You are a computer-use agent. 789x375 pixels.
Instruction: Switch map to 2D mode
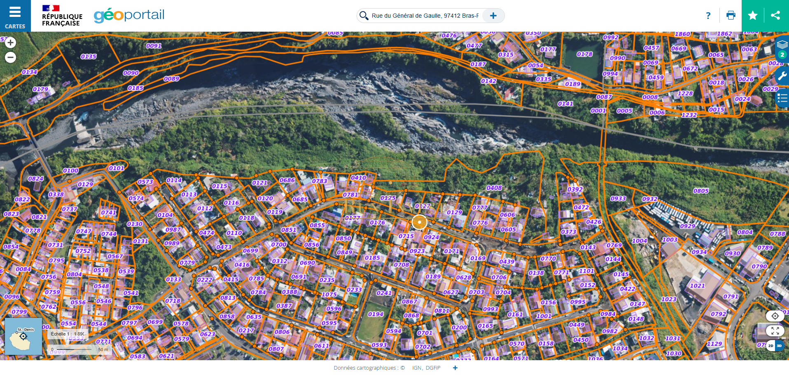(x=770, y=346)
